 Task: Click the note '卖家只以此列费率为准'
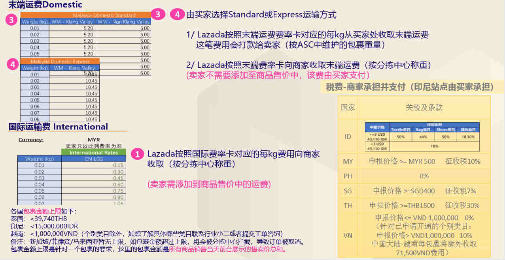click(94, 146)
